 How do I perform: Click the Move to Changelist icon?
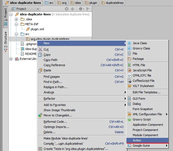coord(40,115)
